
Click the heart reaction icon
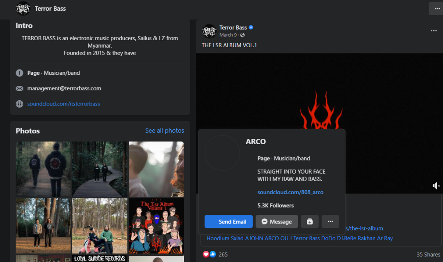[206, 254]
